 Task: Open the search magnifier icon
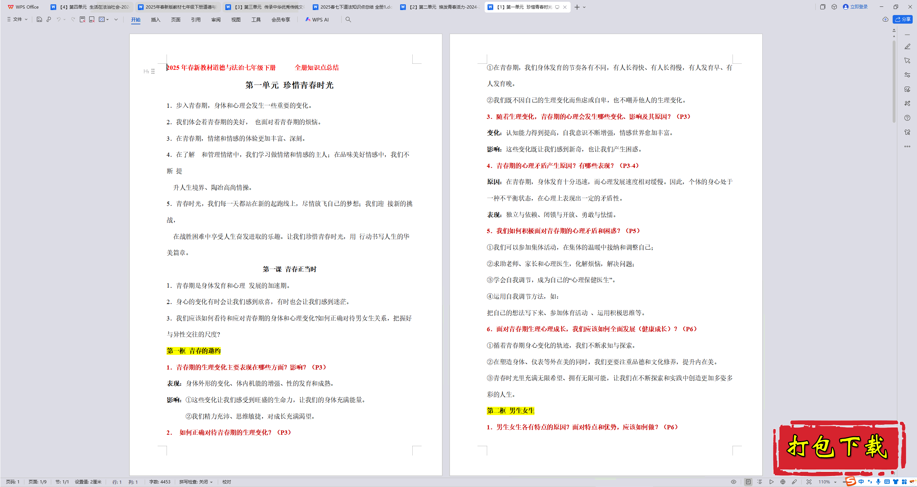pos(348,19)
